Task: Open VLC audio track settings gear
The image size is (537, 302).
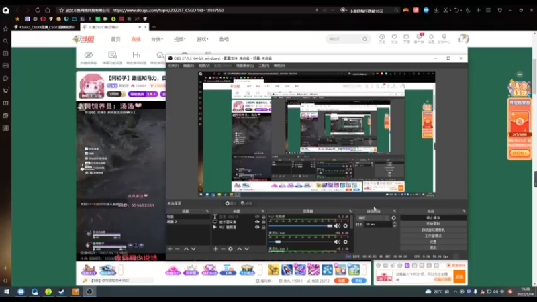Action: (x=345, y=226)
